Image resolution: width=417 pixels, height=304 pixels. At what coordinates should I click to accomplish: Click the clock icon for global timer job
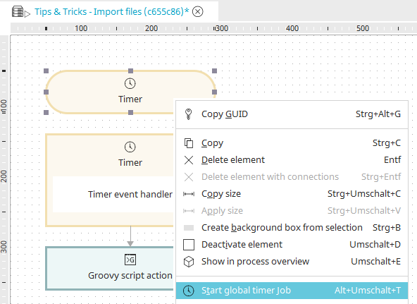(x=189, y=291)
